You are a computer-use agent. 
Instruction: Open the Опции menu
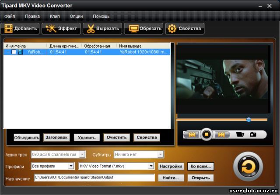[x=76, y=17]
